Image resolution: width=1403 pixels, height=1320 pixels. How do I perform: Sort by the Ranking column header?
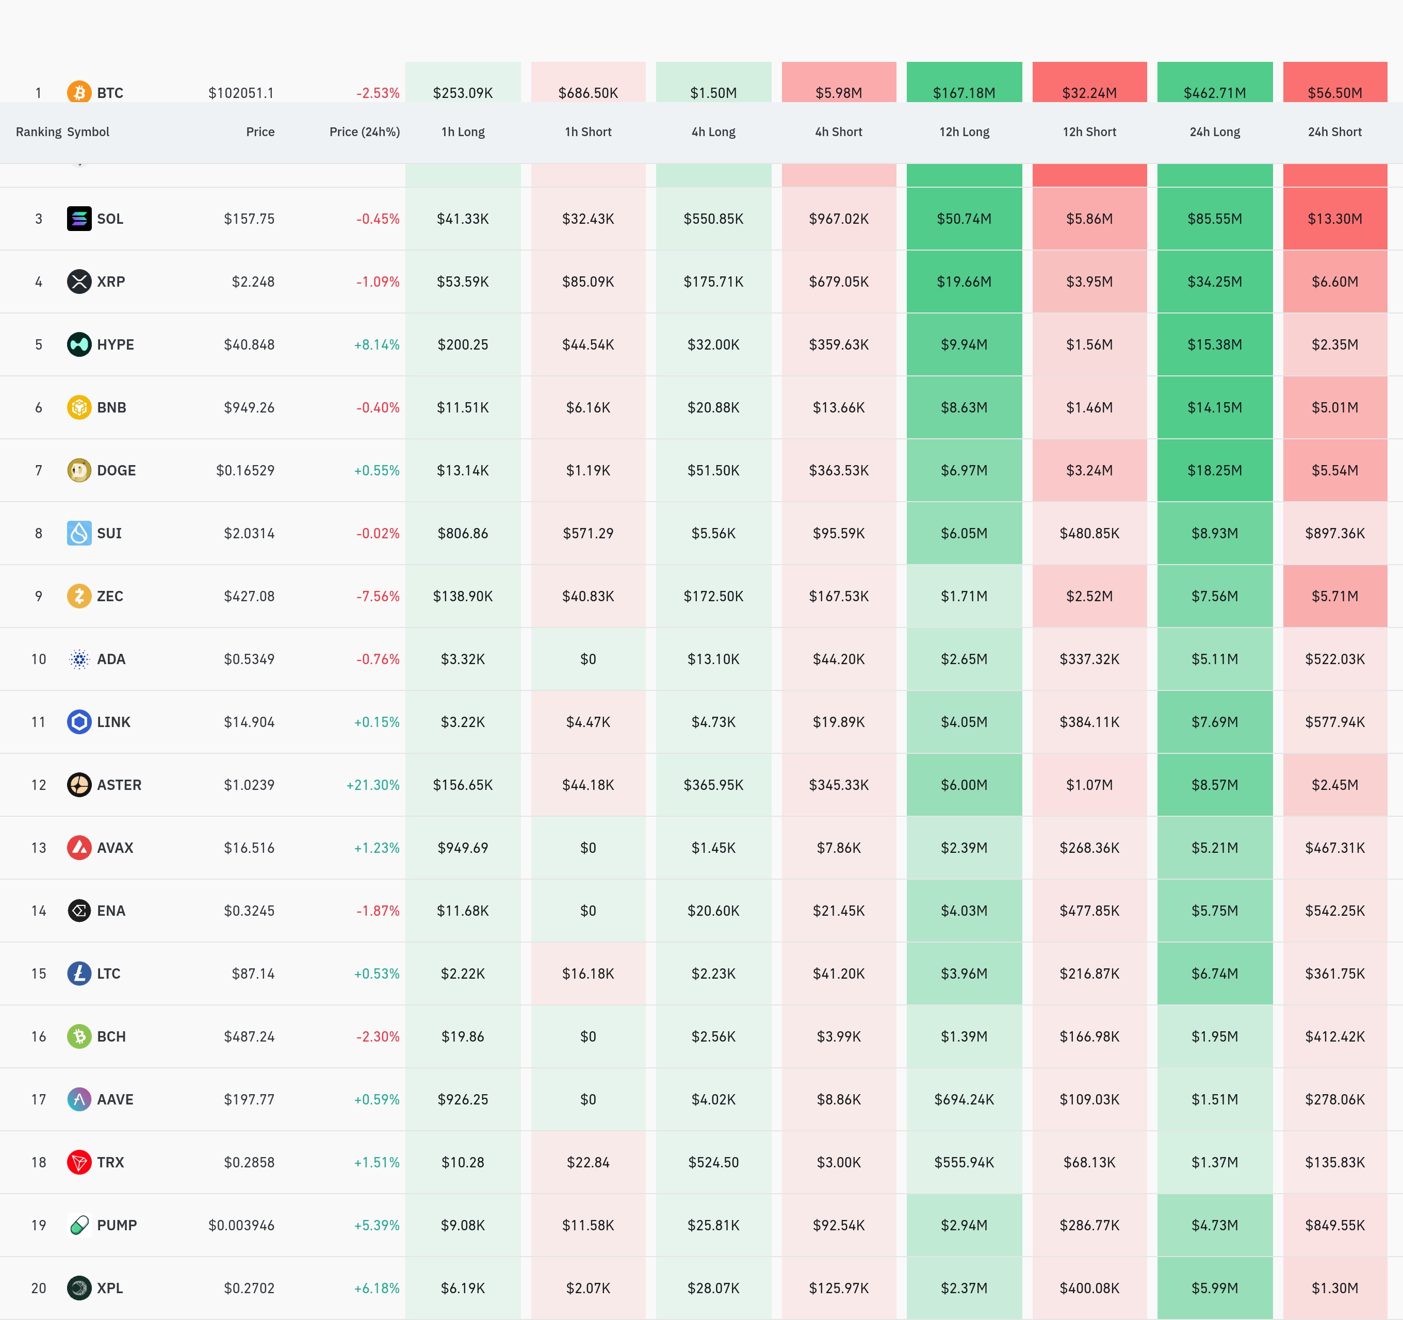point(38,132)
